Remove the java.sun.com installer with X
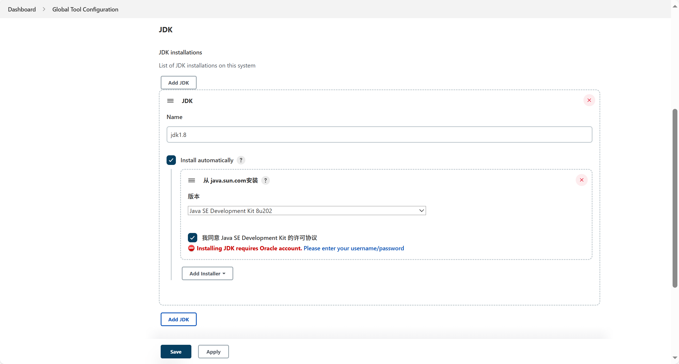Screen dimensions: 679x364 coord(582,180)
